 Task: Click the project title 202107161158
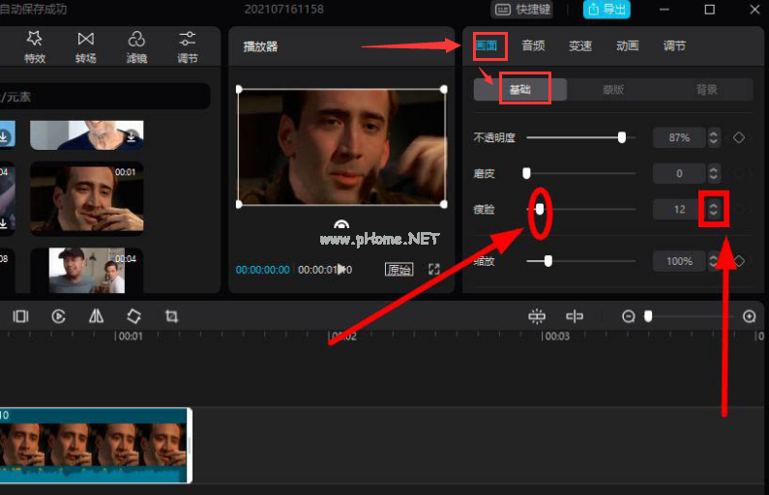tap(284, 10)
